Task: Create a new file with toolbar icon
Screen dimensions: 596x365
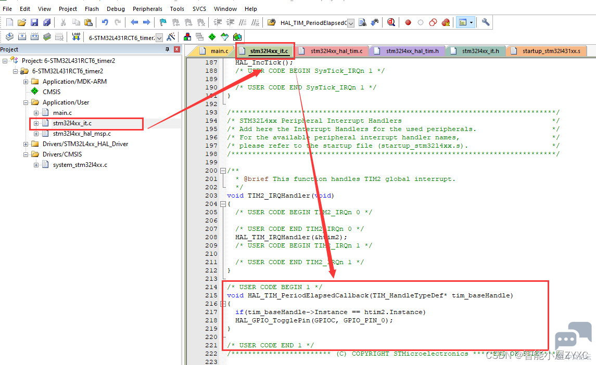Action: [x=10, y=22]
